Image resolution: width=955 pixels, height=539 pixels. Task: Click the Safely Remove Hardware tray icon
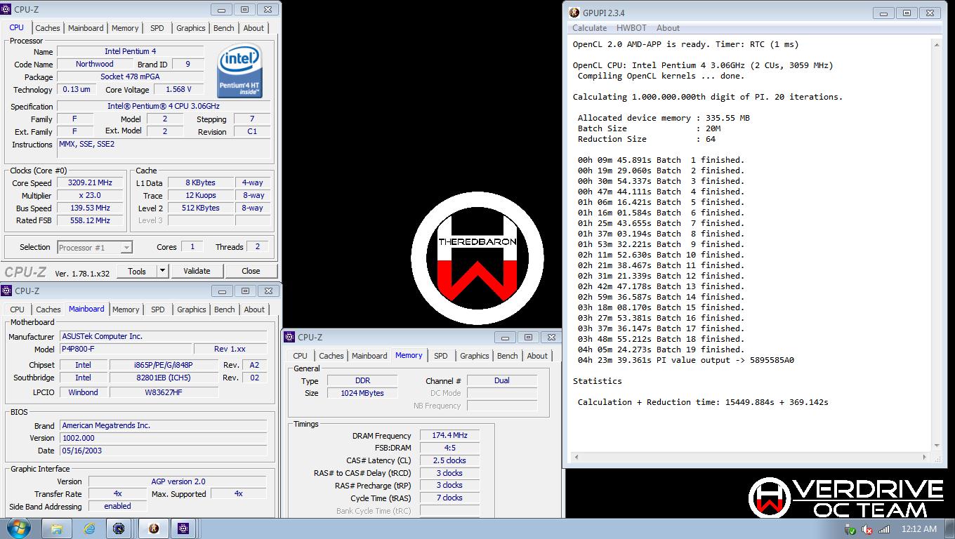[x=850, y=529]
